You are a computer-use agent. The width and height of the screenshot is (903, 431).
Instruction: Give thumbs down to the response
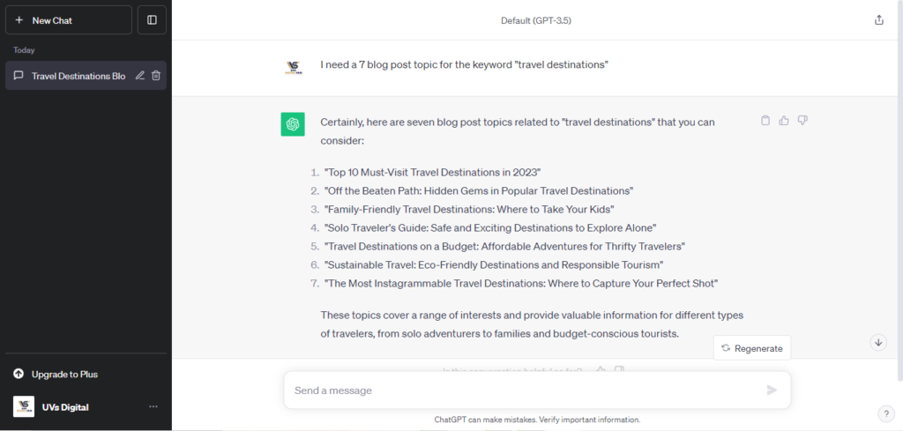click(x=802, y=120)
